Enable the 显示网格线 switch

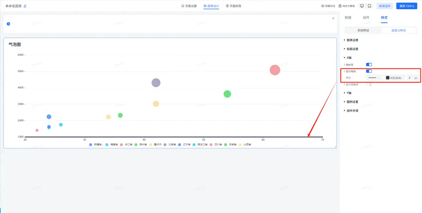pos(369,84)
